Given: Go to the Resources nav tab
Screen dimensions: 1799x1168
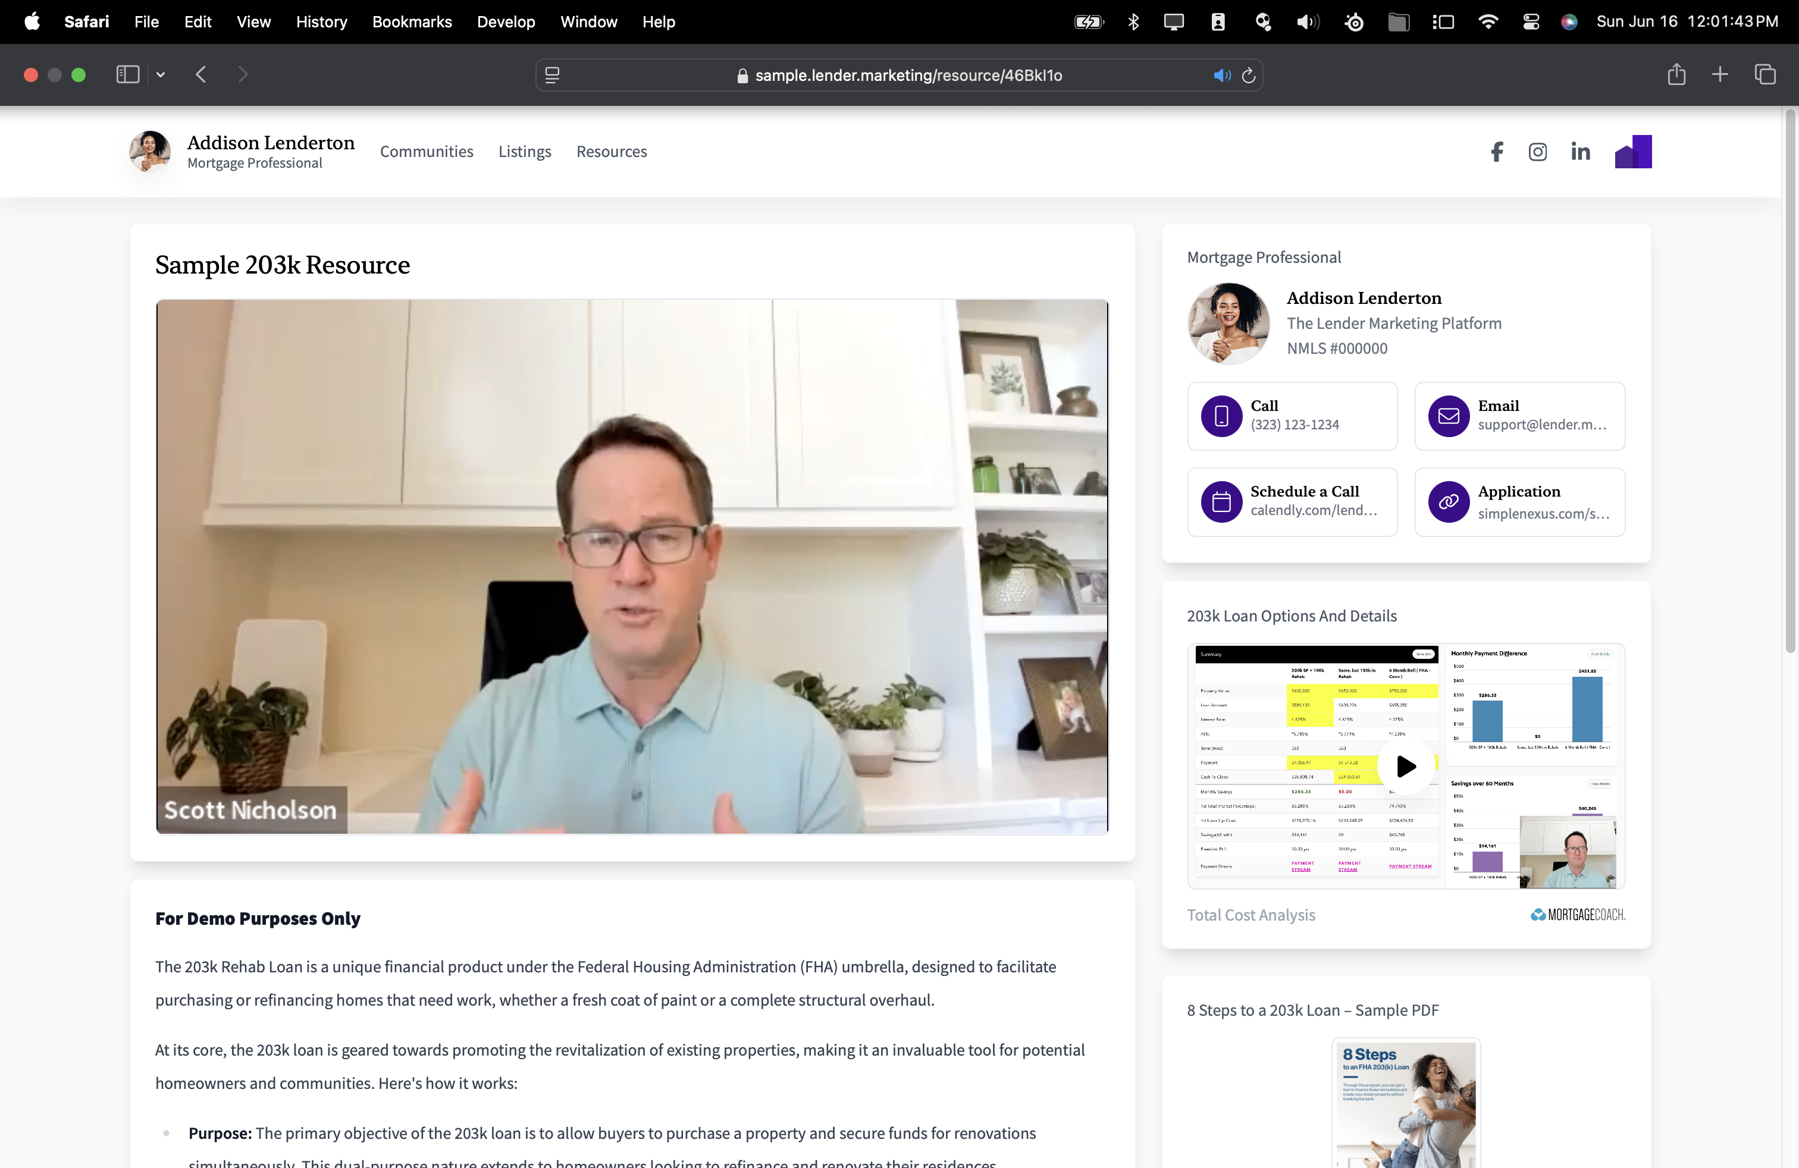Looking at the screenshot, I should point(612,152).
